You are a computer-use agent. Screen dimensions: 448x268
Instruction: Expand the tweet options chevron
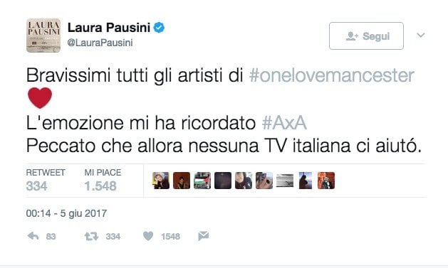pyautogui.click(x=420, y=35)
